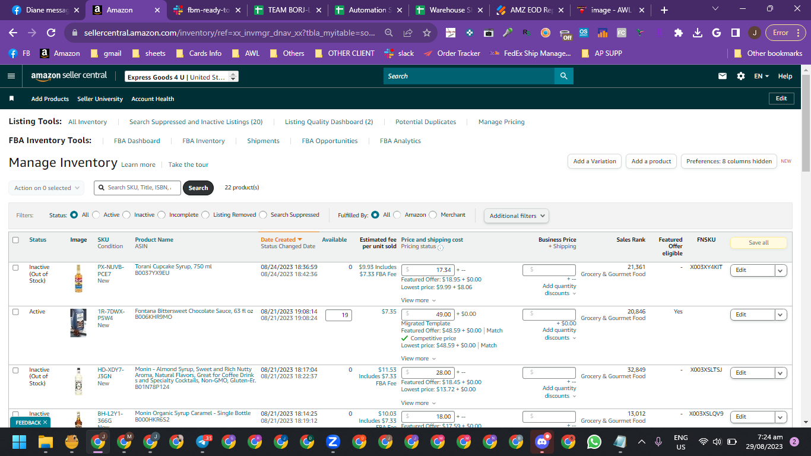Image resolution: width=811 pixels, height=456 pixels.
Task: Open the FBA Dashboard tool link
Action: click(137, 141)
